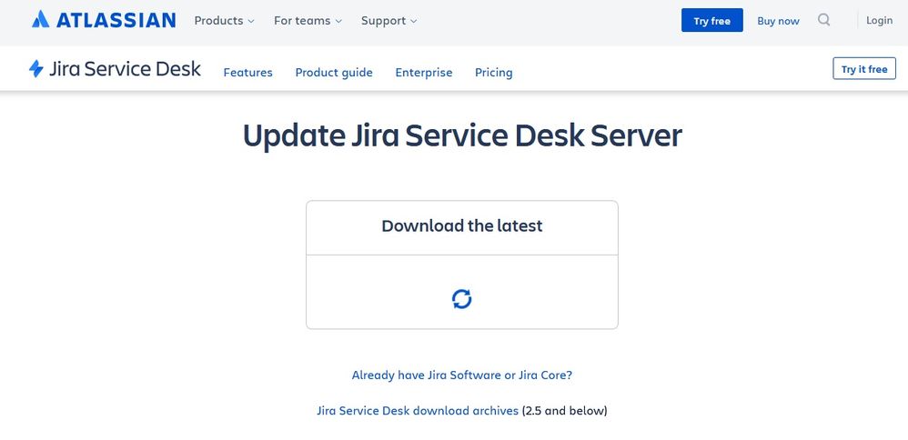Click the loading refresh spinner icon
The image size is (908, 440).
point(461,299)
